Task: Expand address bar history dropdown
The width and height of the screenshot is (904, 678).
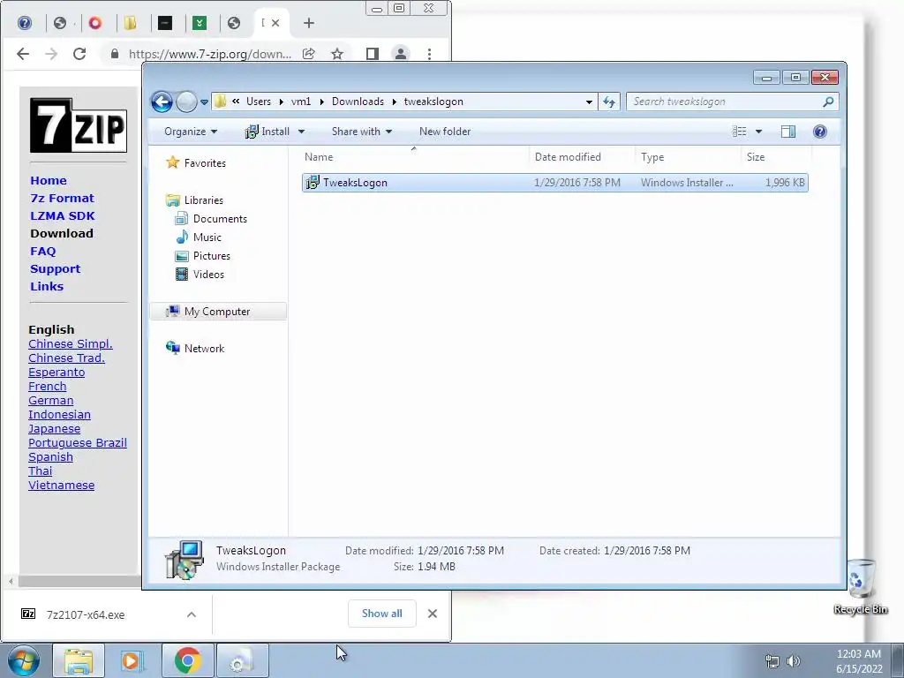Action: coord(589,102)
